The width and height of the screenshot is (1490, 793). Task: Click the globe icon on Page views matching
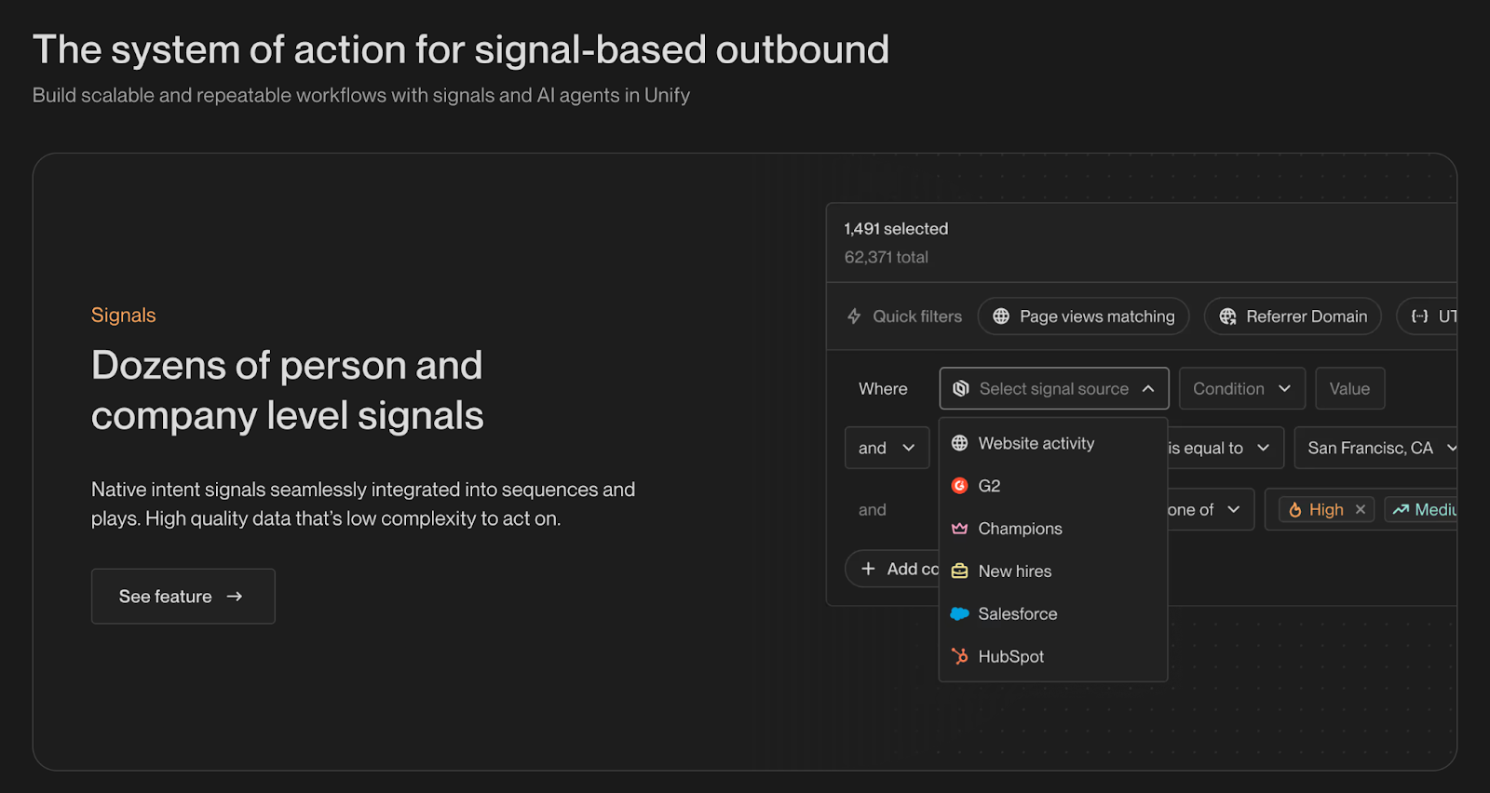[999, 316]
